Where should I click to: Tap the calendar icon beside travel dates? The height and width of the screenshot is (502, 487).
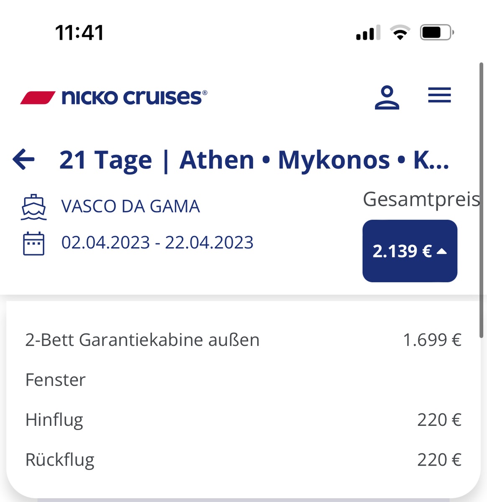(33, 243)
